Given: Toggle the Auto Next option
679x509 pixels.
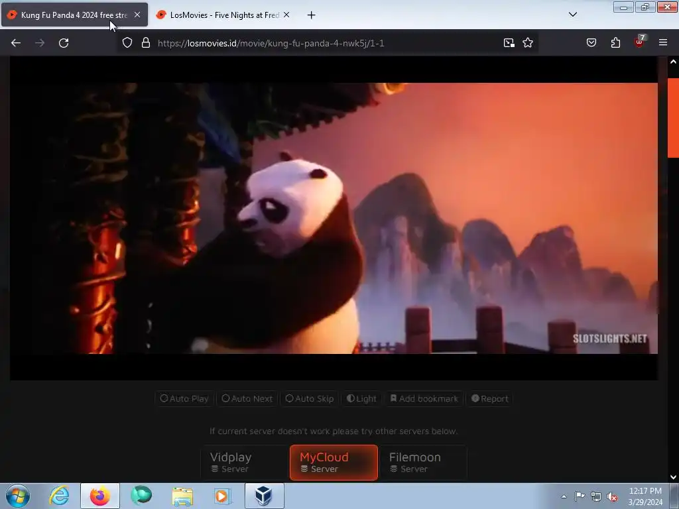Looking at the screenshot, I should (247, 398).
